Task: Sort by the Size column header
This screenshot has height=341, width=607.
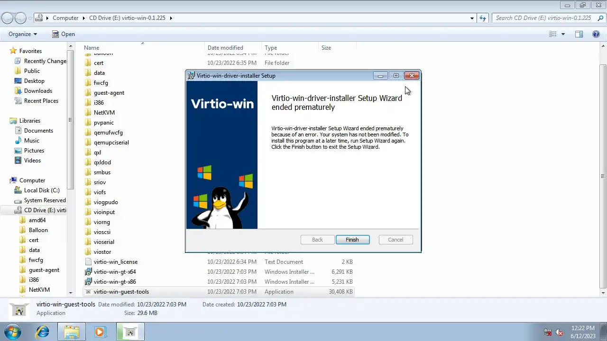Action: point(337,48)
